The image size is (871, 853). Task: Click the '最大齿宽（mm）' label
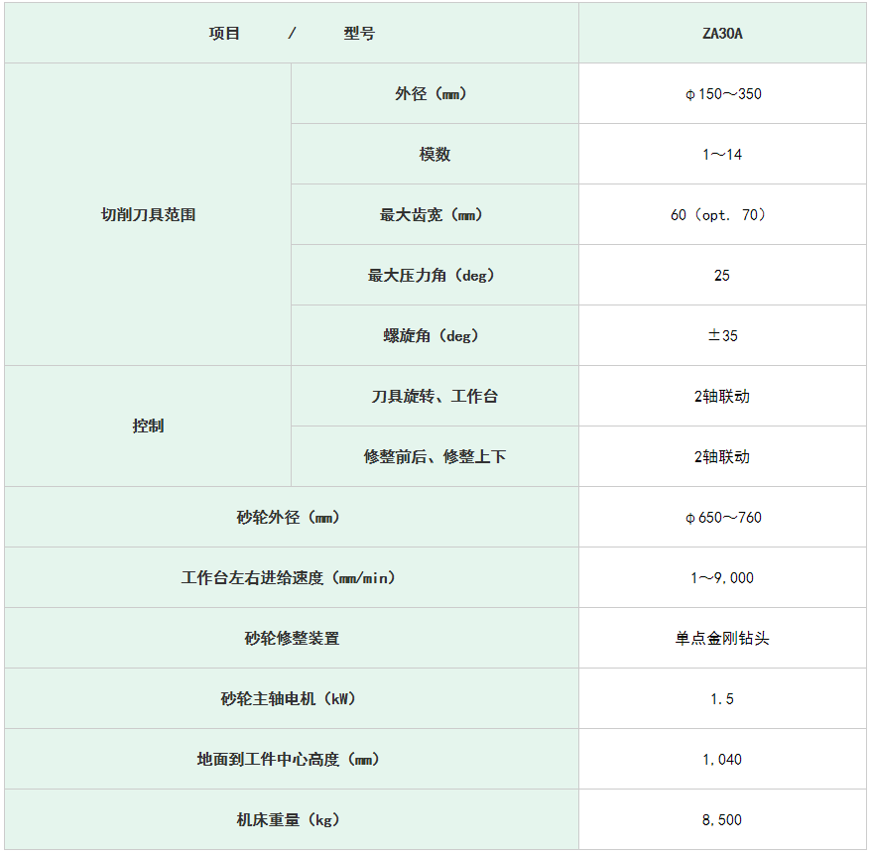[431, 215]
